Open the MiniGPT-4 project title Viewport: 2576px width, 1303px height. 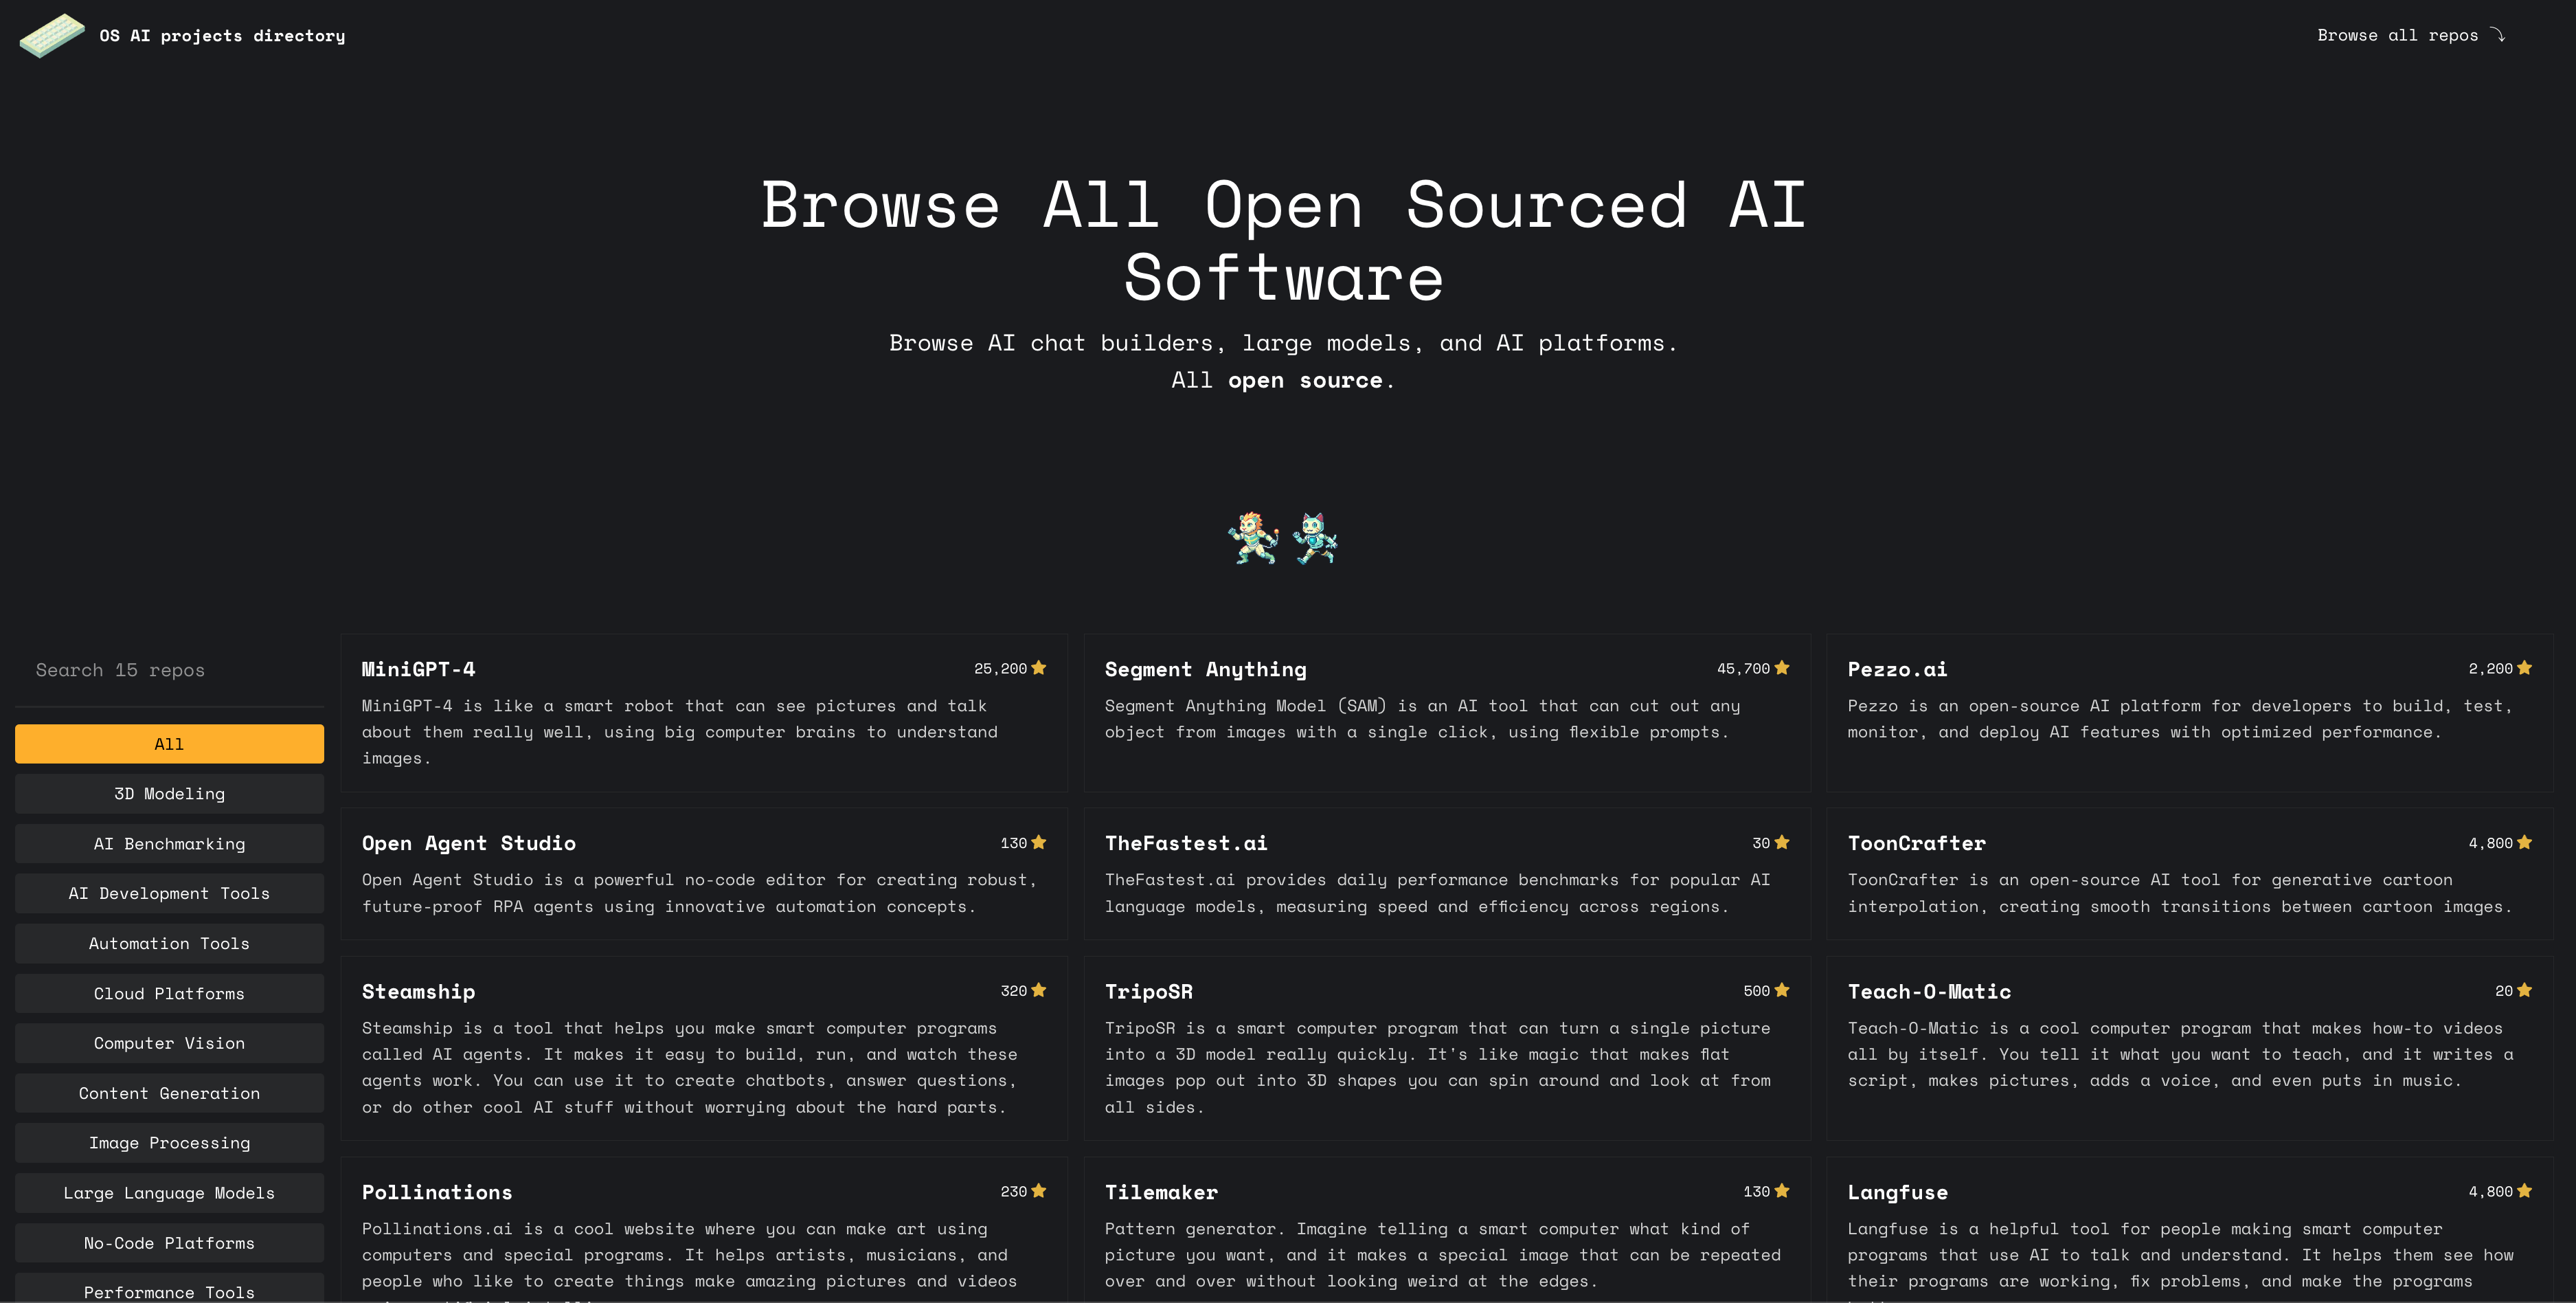coord(418,669)
